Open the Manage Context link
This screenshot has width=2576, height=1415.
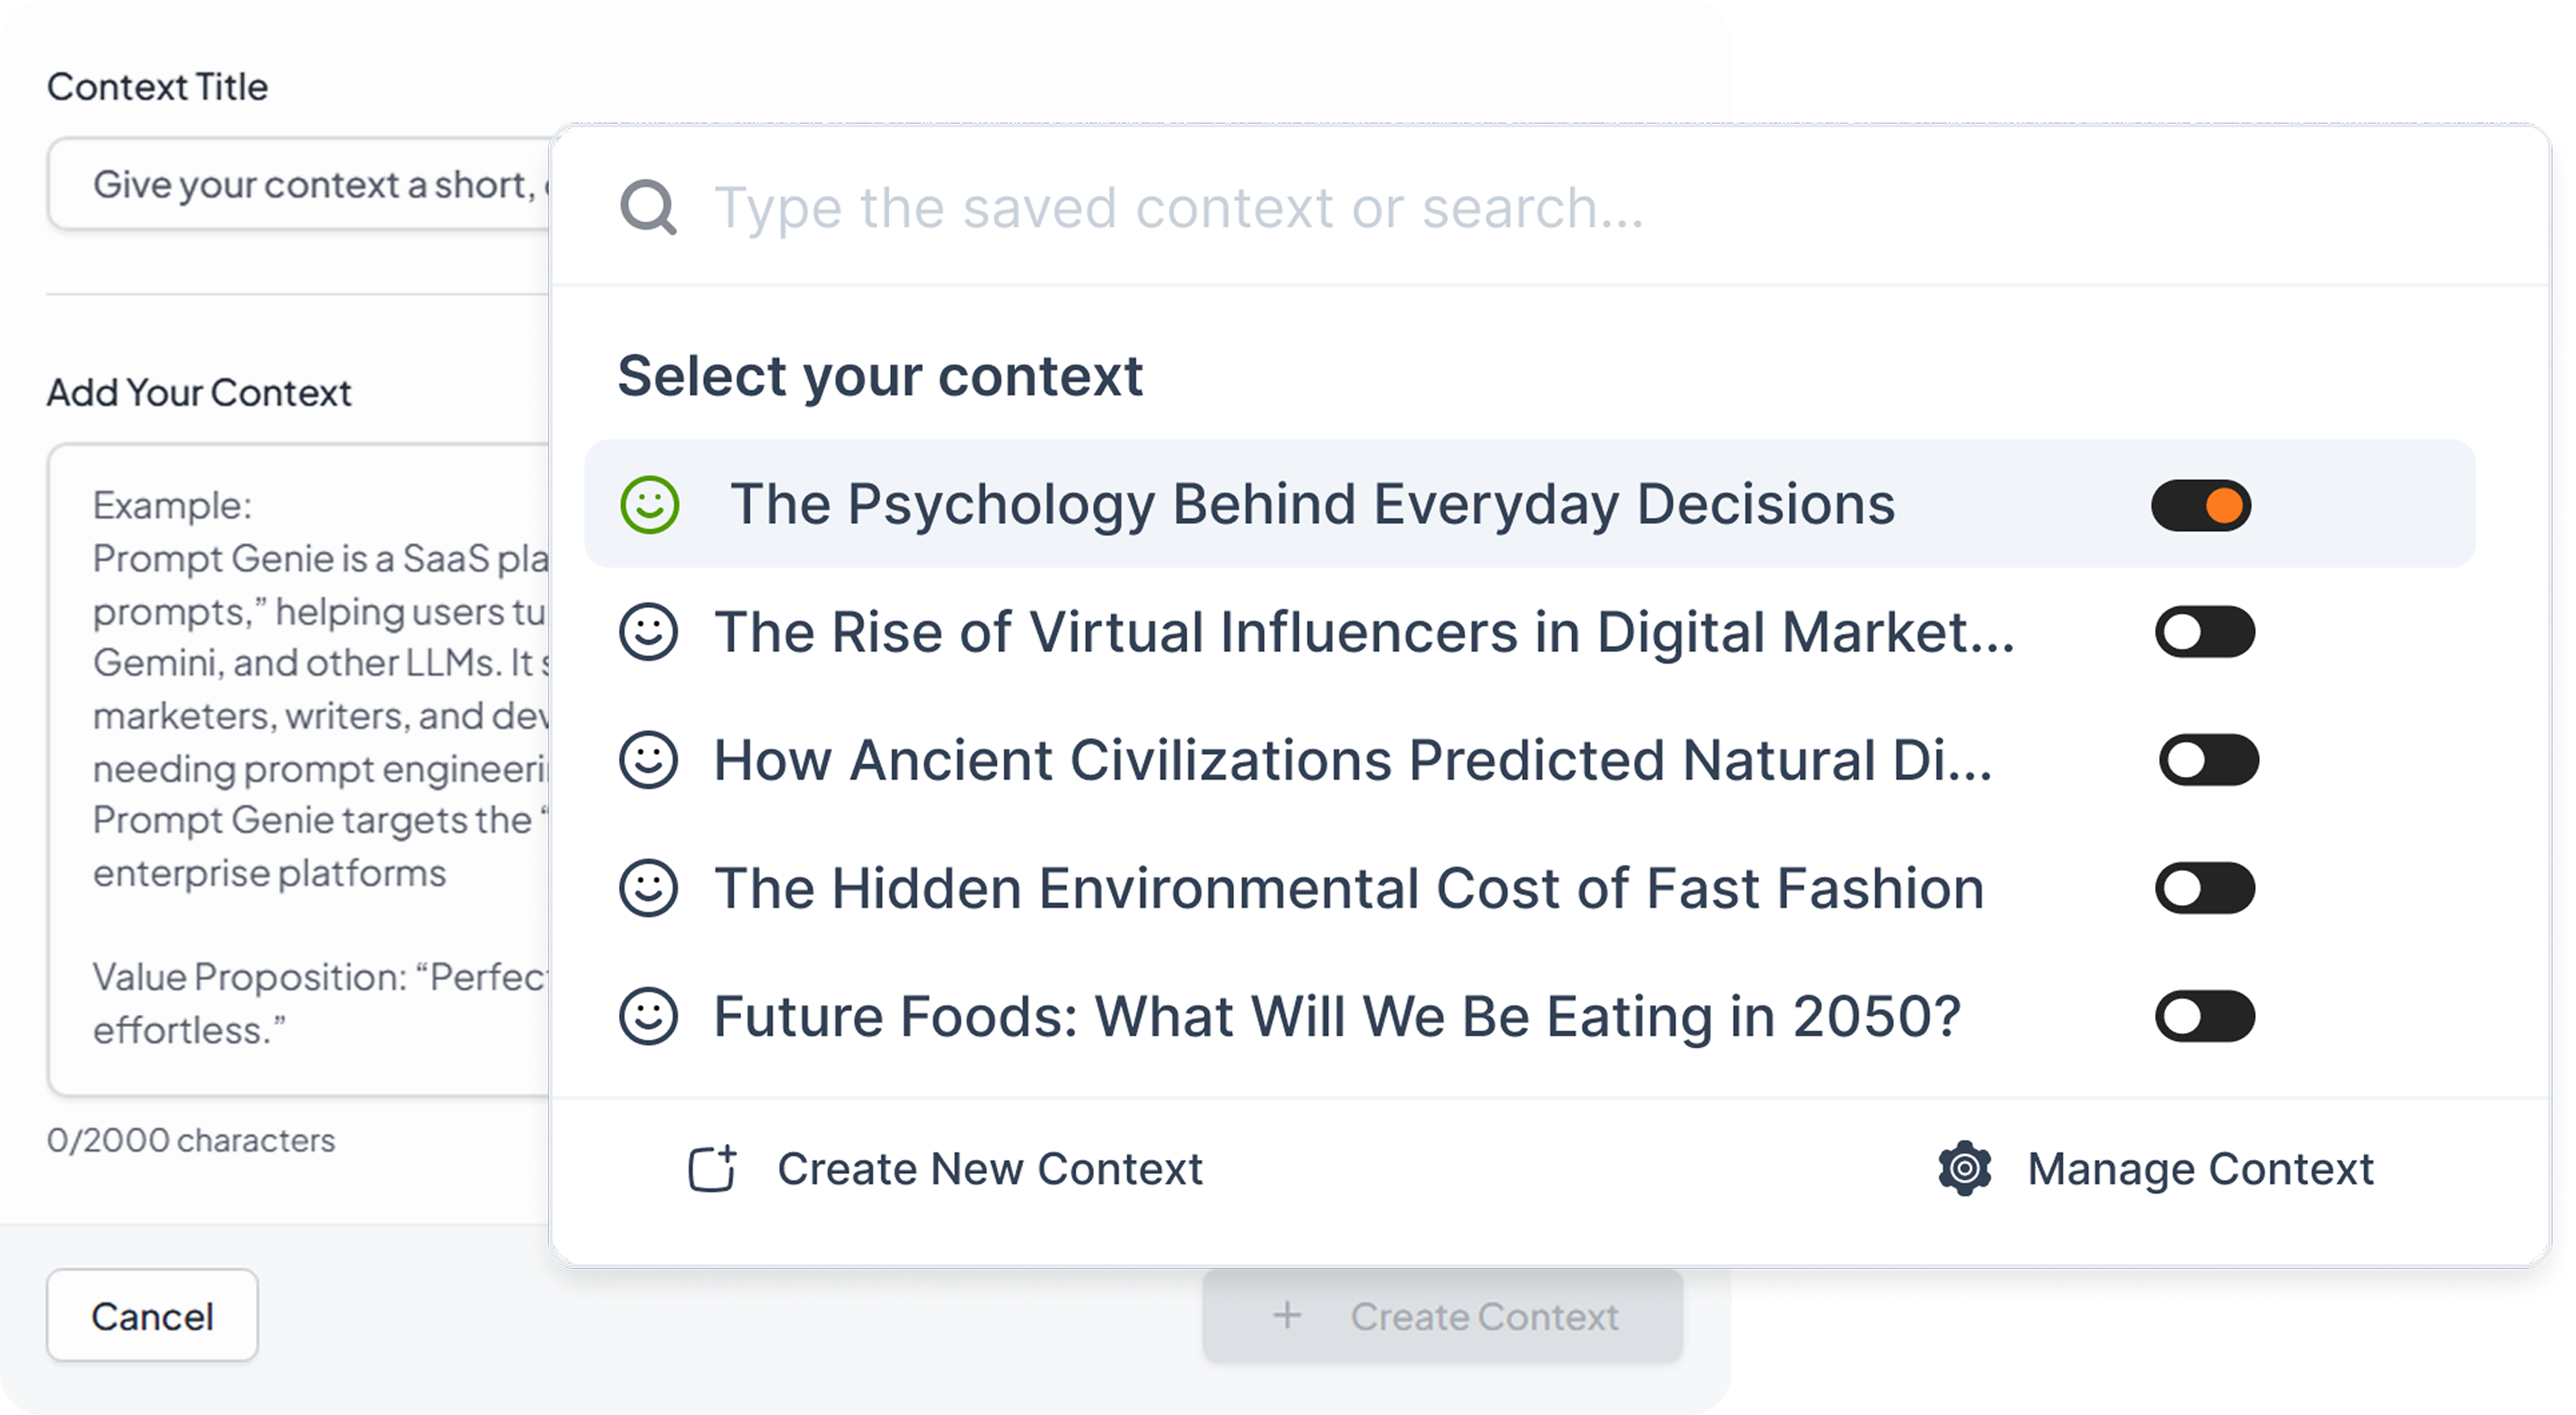(2199, 1168)
